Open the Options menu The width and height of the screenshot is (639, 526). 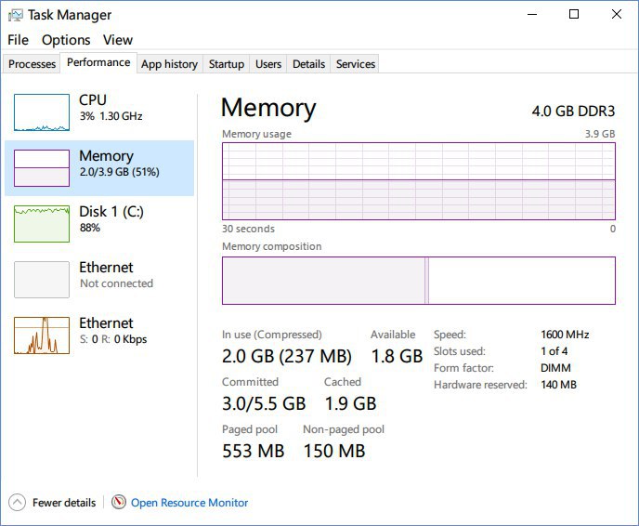(x=66, y=40)
